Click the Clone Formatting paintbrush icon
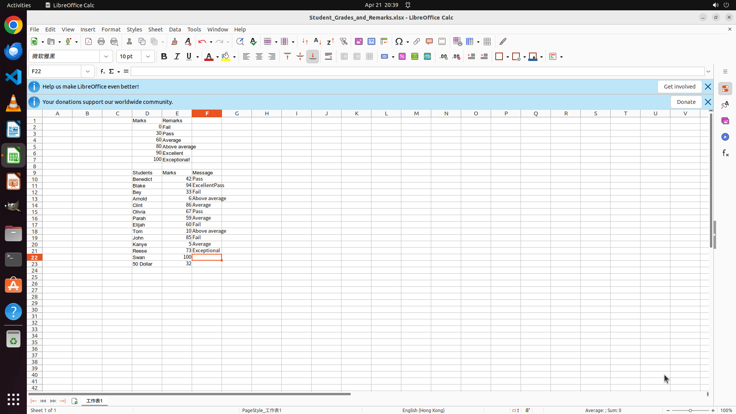 [174, 41]
